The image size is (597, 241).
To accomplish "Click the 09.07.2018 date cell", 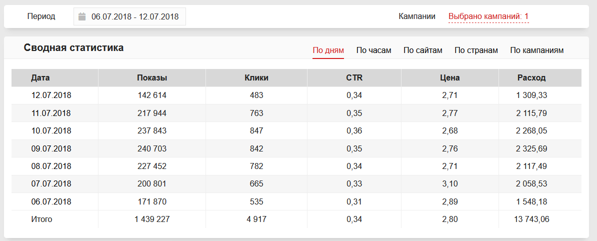I will coord(51,148).
